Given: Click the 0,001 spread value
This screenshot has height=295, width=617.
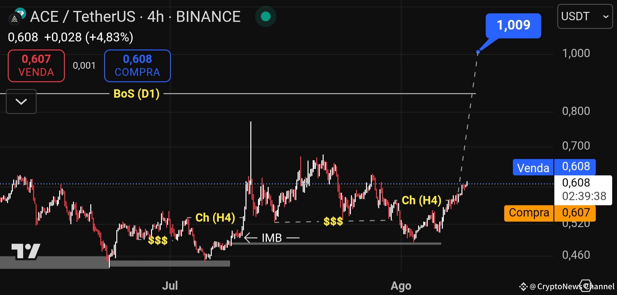Looking at the screenshot, I should point(84,66).
